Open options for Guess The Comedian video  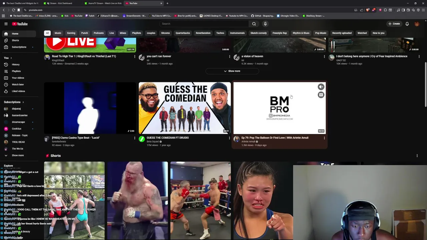[230, 138]
